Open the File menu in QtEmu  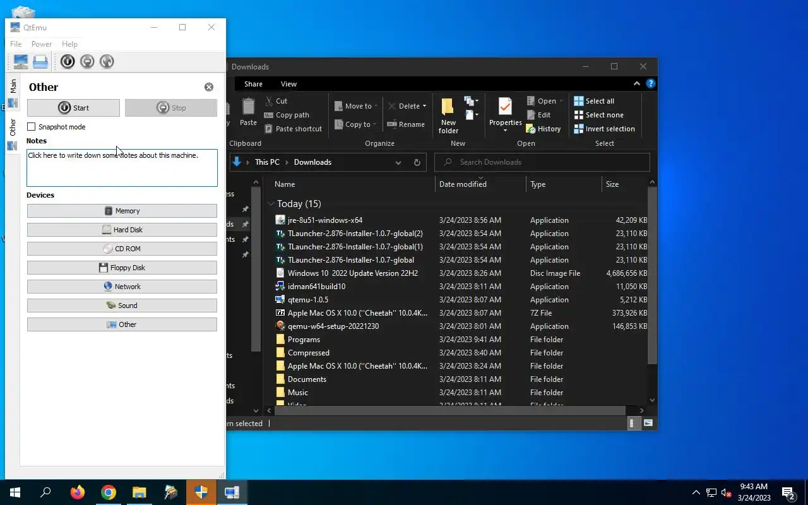tap(16, 44)
